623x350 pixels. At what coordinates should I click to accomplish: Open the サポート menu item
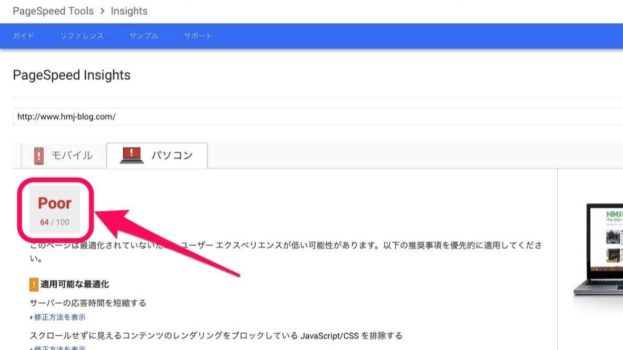198,36
